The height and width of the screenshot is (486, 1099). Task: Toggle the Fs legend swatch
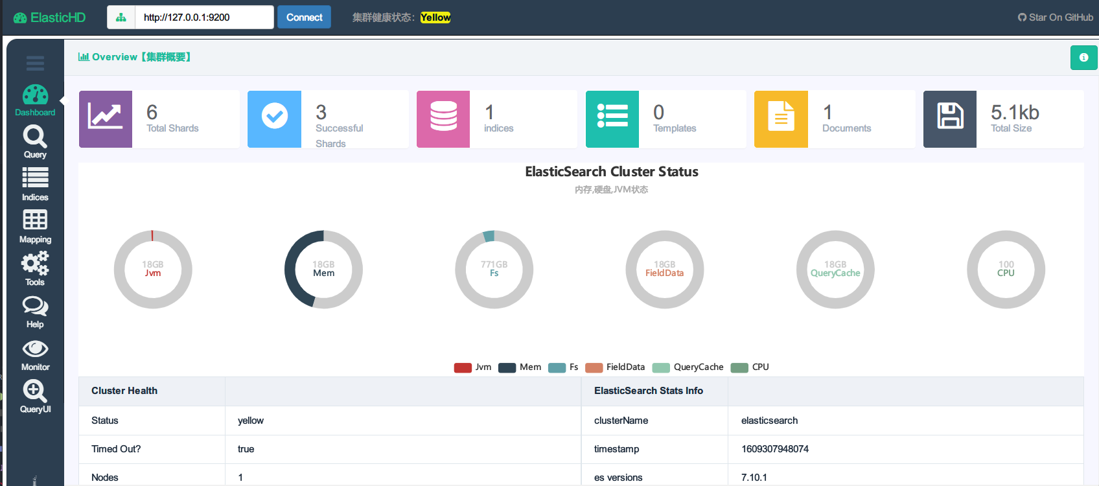click(557, 367)
